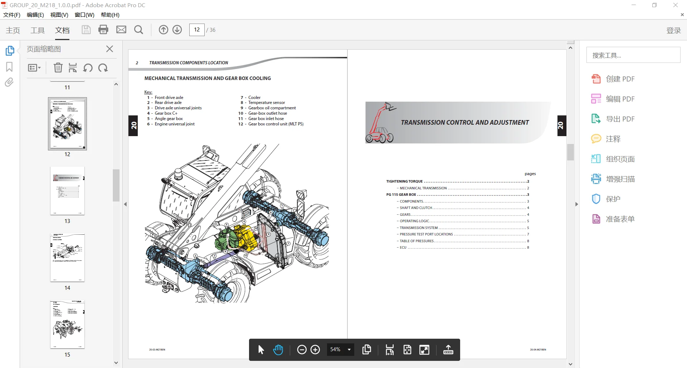687x368 pixels.
Task: Switch to the 主页 tab
Action: [x=13, y=30]
